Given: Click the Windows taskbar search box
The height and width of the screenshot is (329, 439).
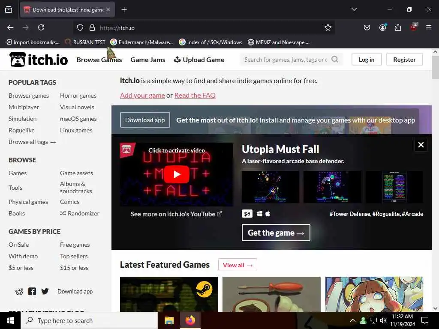Looking at the screenshot, I should pyautogui.click(x=89, y=320).
